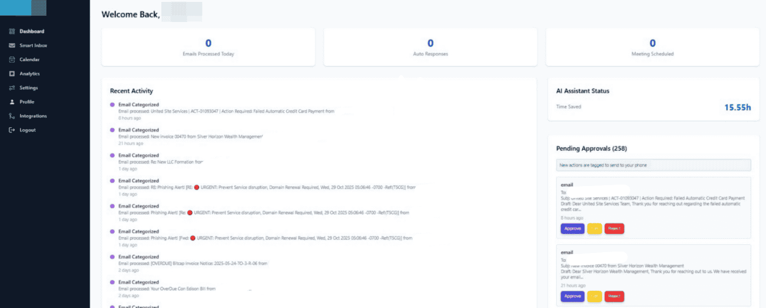766x308 pixels.
Task: Click the Meeting Scheduled card
Action: point(653,47)
